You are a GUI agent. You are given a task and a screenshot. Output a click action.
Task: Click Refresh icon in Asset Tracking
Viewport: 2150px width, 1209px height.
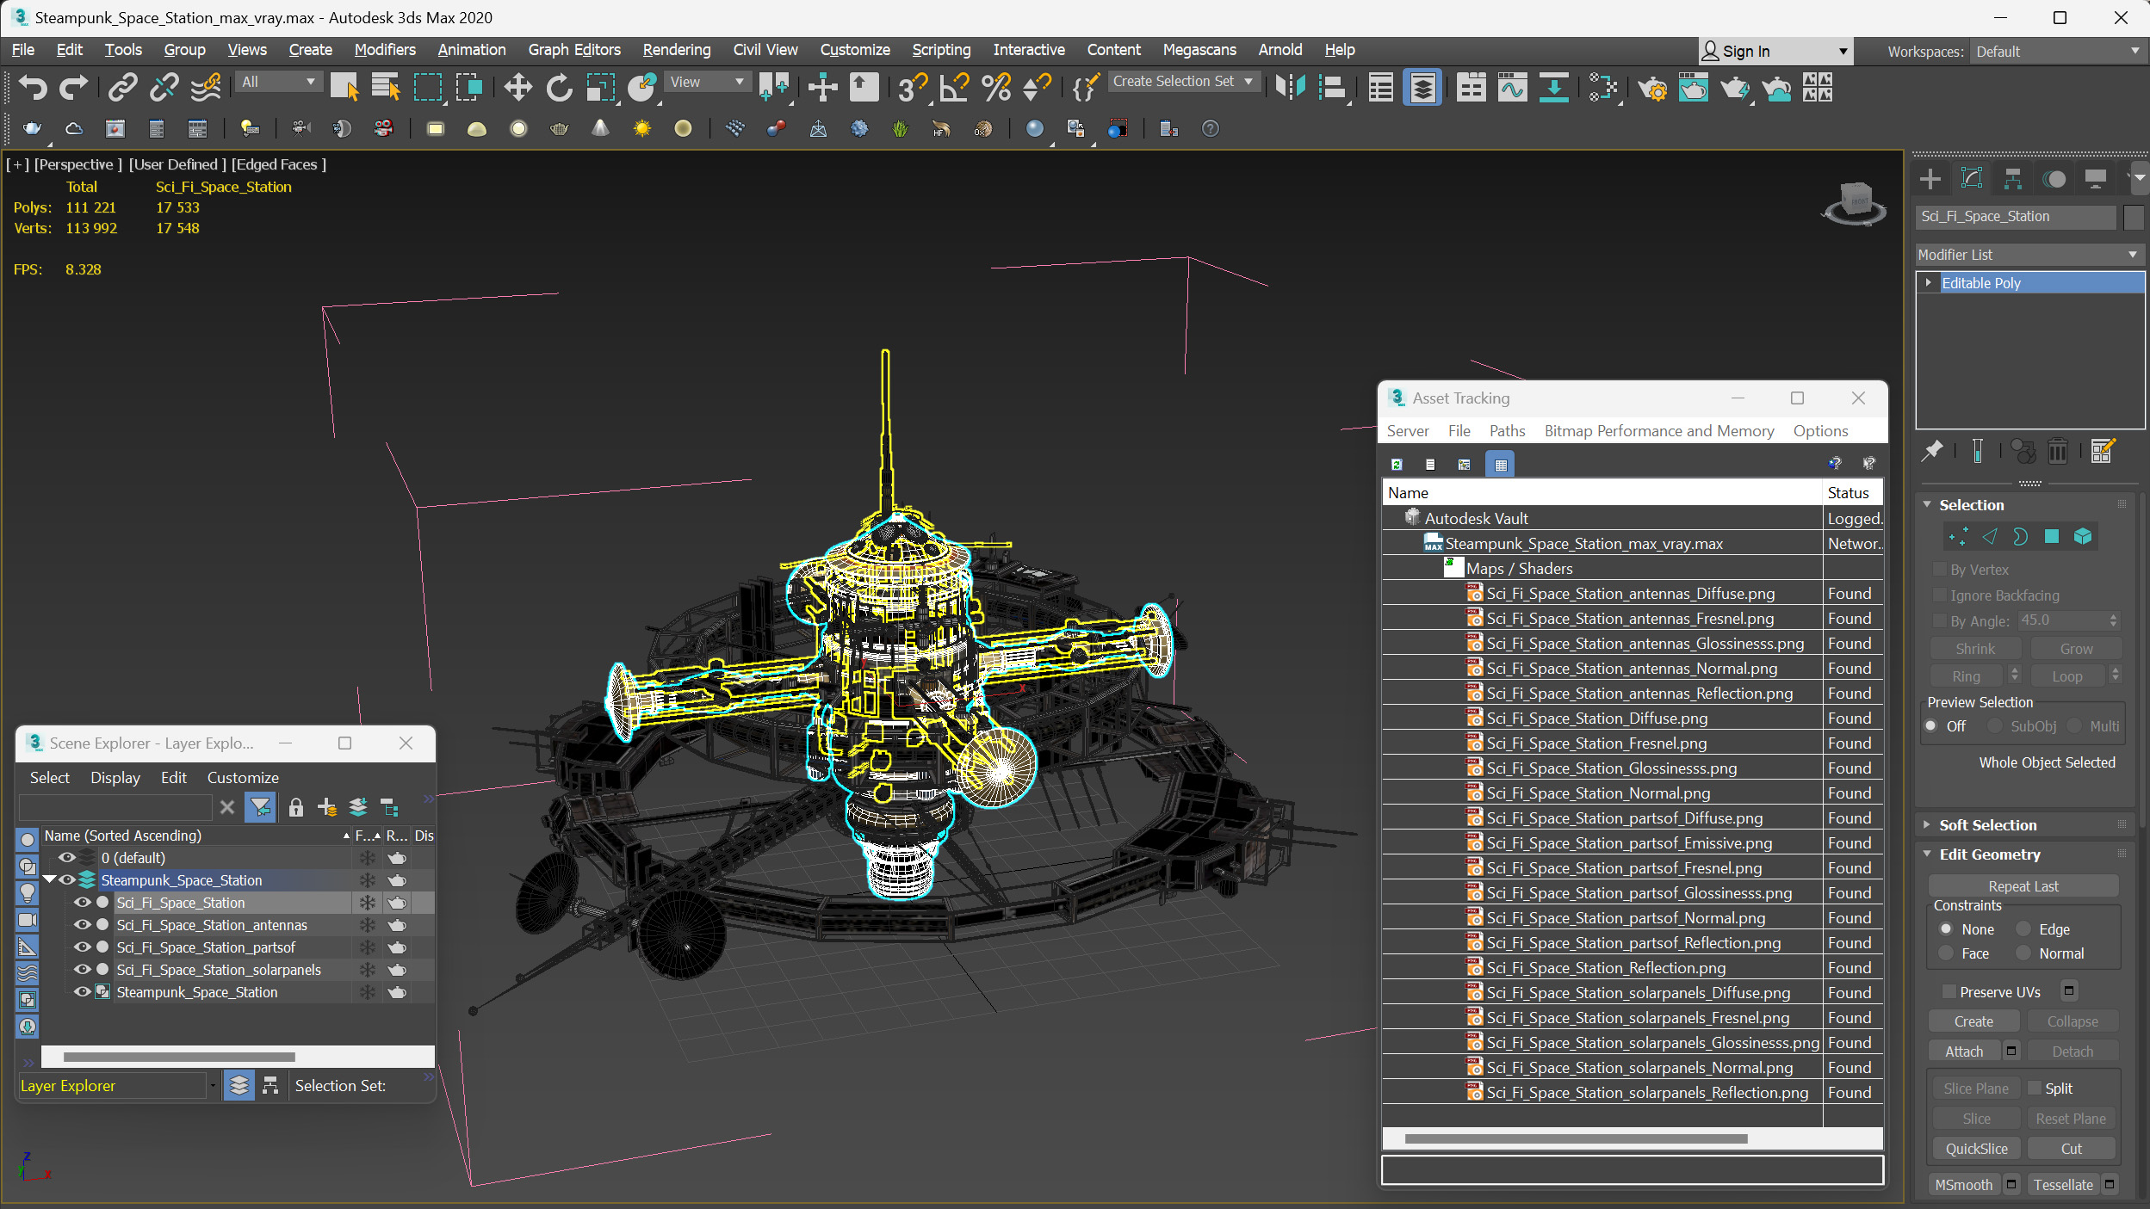coord(1397,464)
